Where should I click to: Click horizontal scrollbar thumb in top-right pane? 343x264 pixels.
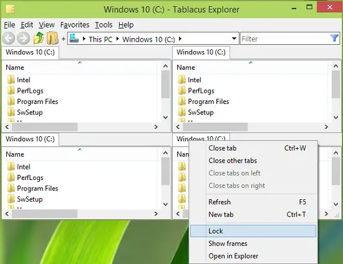click(x=215, y=126)
